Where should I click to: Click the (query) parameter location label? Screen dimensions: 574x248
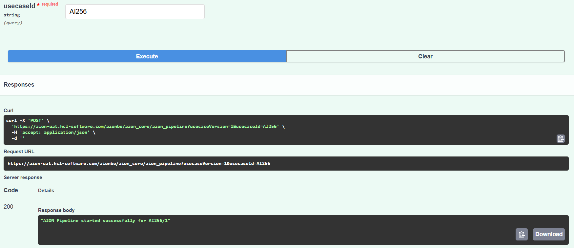pyautogui.click(x=13, y=23)
